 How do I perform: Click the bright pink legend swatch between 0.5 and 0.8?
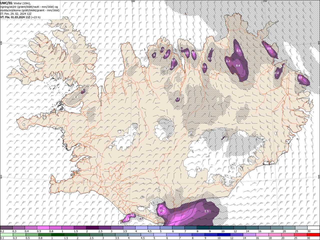point(43,228)
